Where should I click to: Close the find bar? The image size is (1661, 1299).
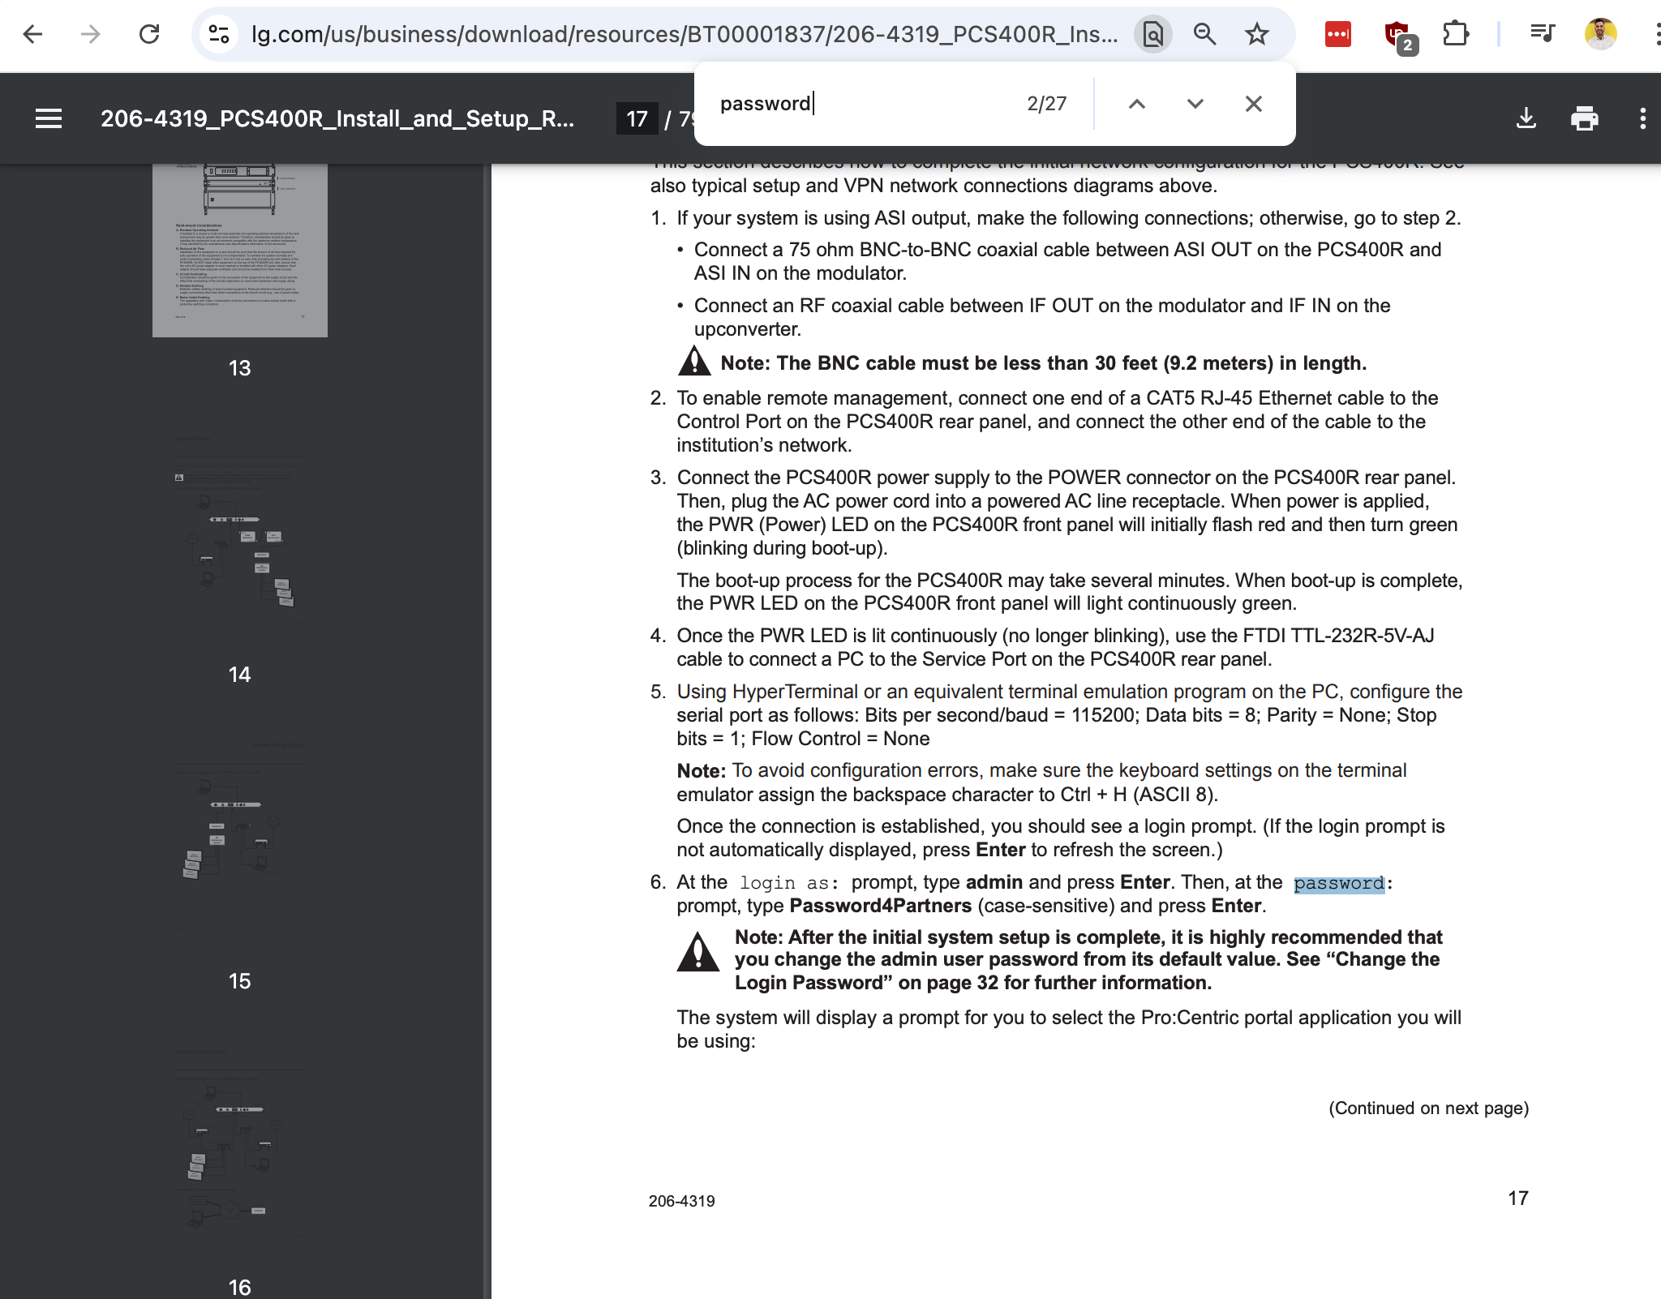pyautogui.click(x=1253, y=104)
